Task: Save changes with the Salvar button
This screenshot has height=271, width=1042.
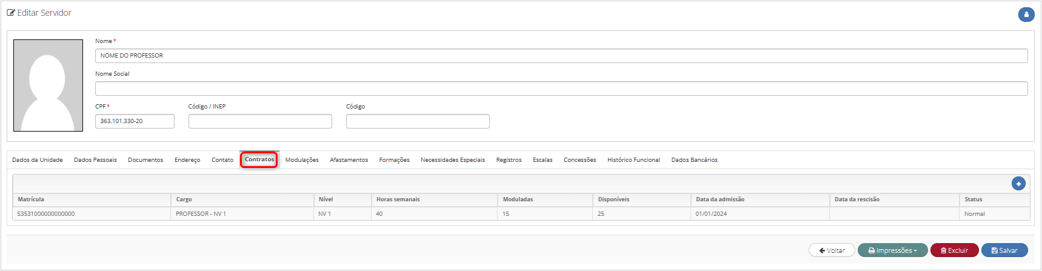Action: pos(1004,250)
